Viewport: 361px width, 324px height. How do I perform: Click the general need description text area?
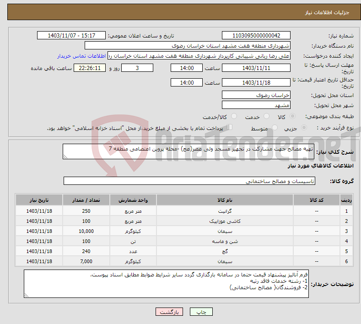[x=189, y=151]
